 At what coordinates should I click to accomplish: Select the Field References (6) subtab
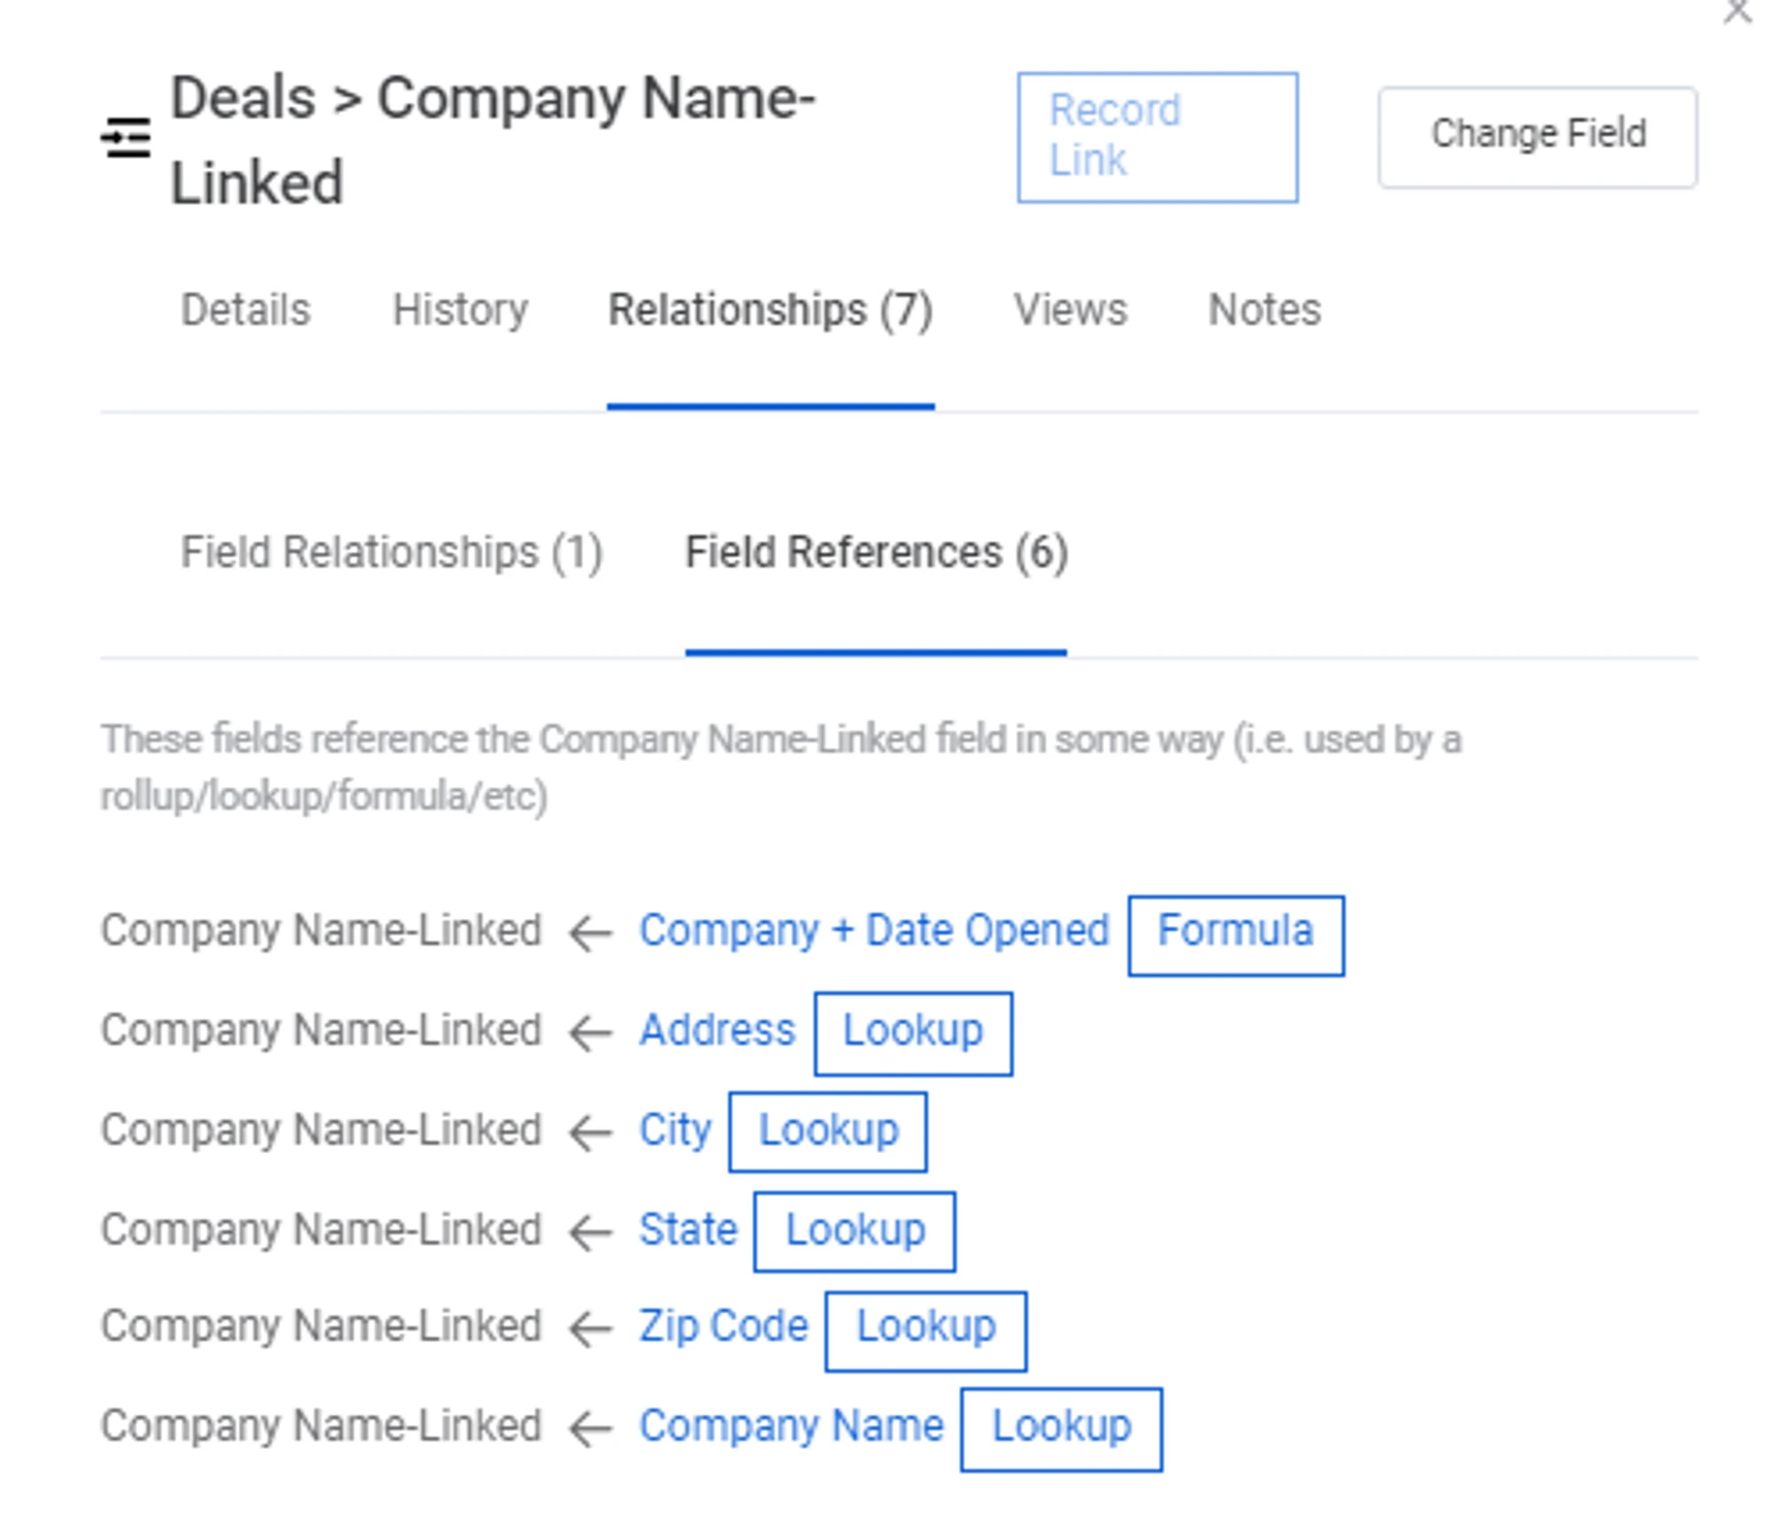[876, 552]
